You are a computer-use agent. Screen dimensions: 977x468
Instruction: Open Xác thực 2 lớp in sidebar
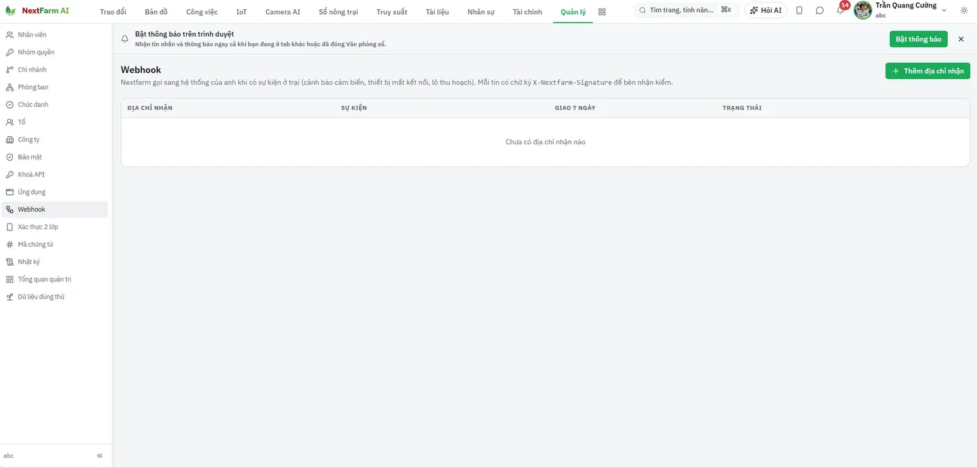pyautogui.click(x=55, y=227)
